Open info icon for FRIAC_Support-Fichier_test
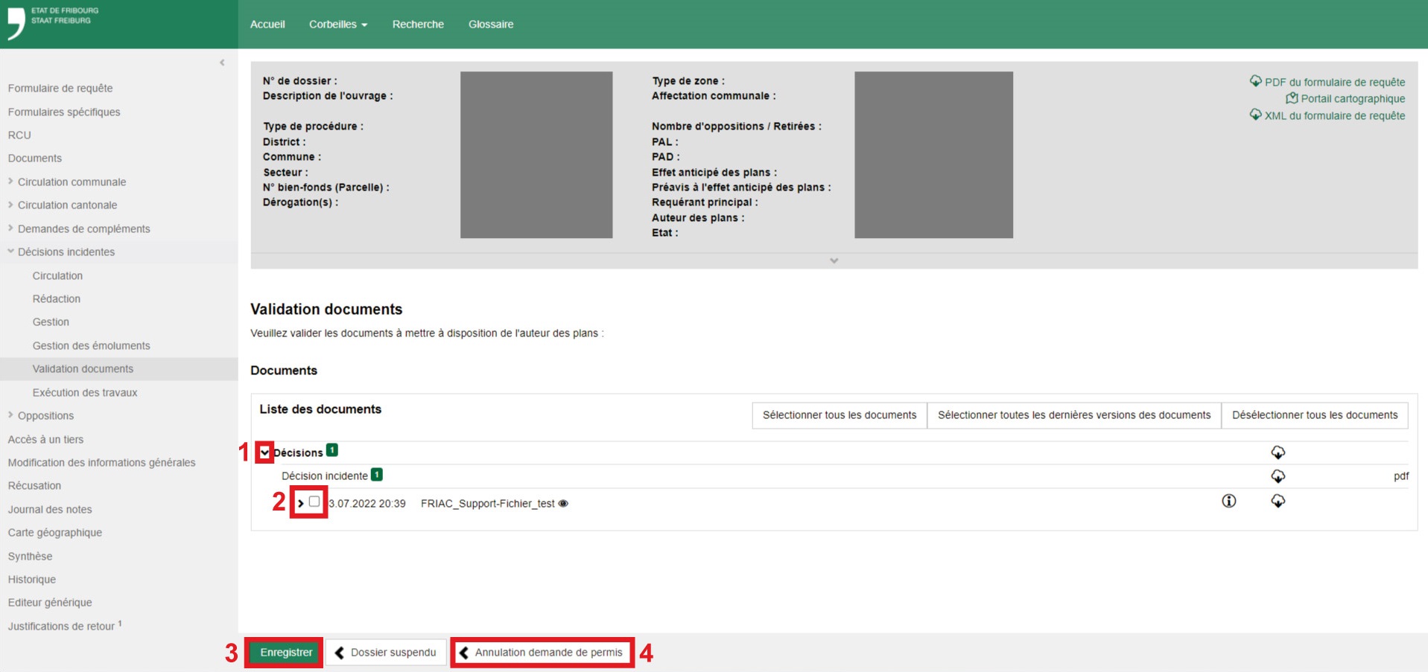Screen dimensions: 1428x672 click(x=1228, y=502)
